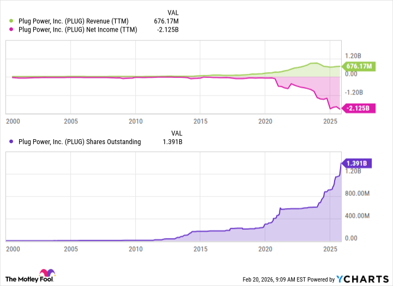The height and width of the screenshot is (286, 393).
Task: Click the 800.00M y-axis label
Action: click(x=359, y=193)
